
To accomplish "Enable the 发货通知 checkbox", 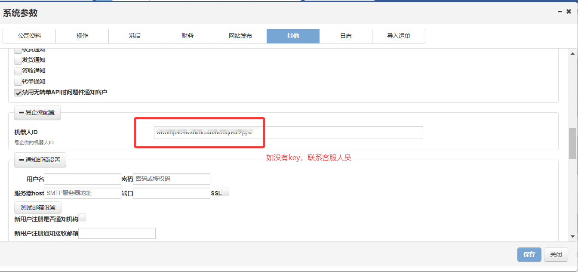I will [18, 60].
